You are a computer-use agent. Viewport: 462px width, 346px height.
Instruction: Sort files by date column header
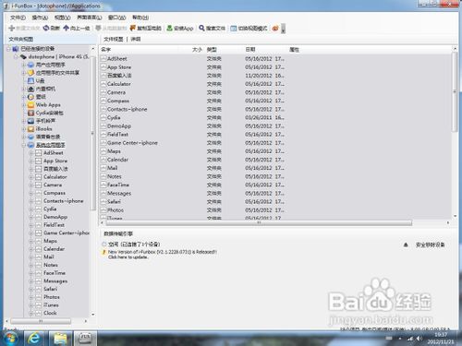point(250,50)
